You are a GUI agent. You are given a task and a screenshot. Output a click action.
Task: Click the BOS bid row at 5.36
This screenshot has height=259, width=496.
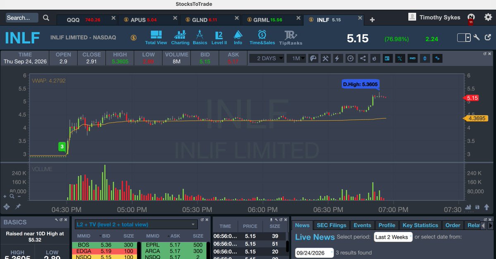(x=105, y=244)
